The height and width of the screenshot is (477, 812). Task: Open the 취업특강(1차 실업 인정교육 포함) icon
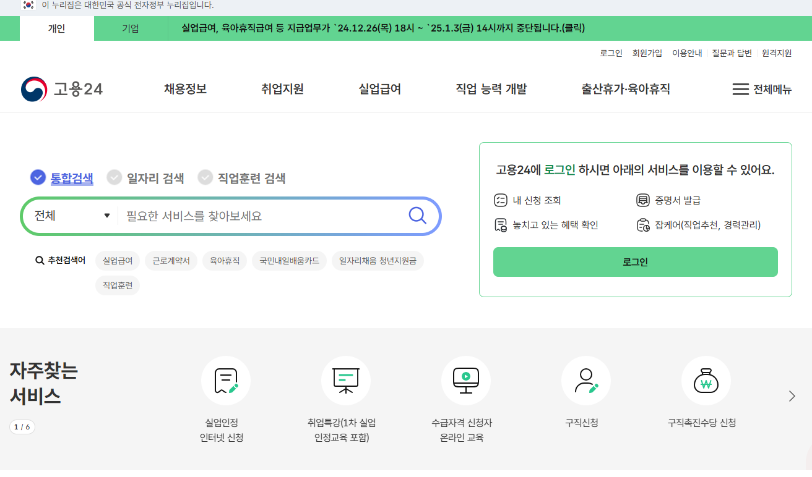346,380
